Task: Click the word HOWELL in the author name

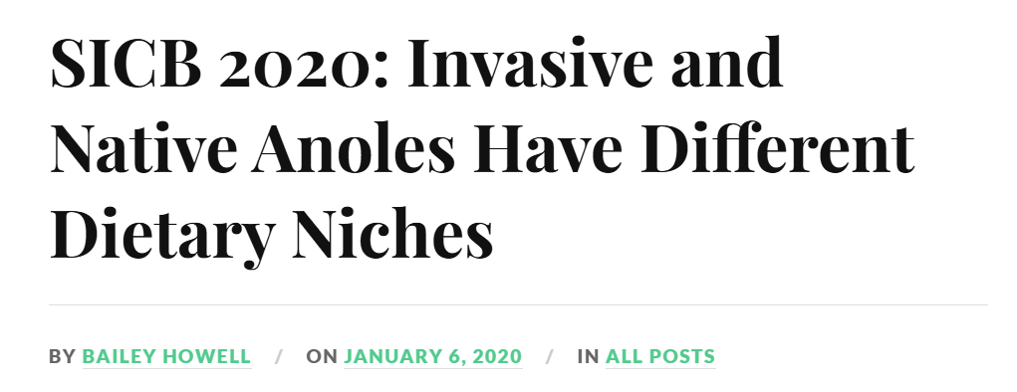Action: click(208, 357)
